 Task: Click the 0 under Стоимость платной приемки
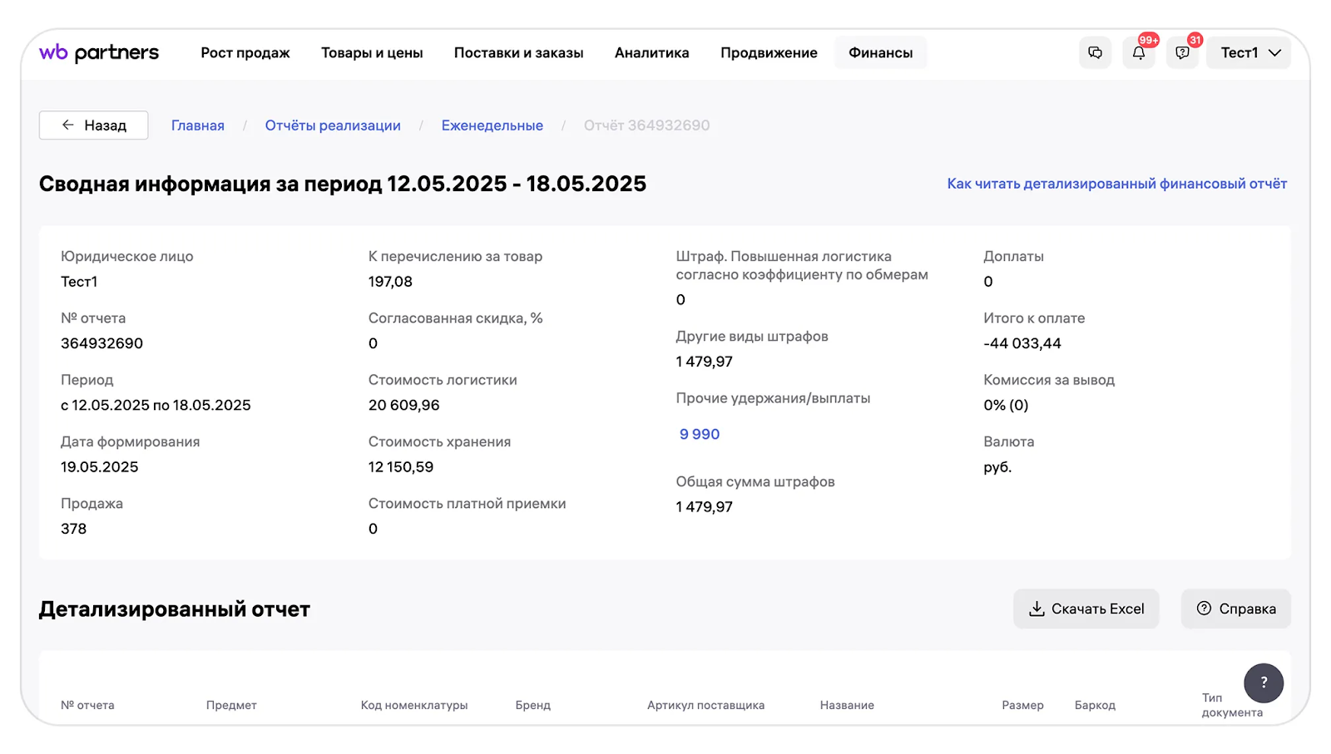click(x=374, y=529)
